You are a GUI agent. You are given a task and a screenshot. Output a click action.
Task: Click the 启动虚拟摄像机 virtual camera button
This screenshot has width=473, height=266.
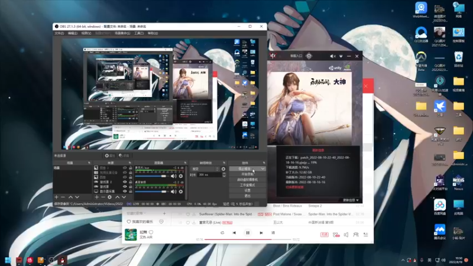[x=247, y=180]
